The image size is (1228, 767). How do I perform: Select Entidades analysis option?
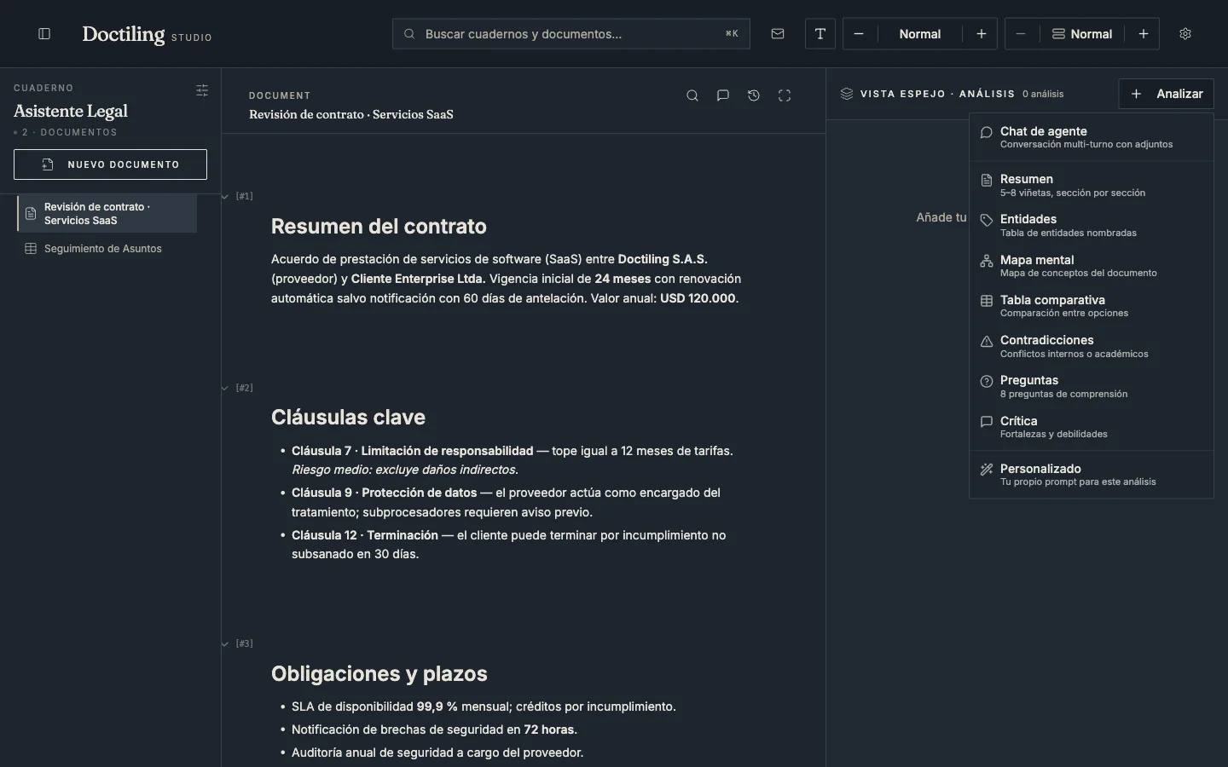(1092, 225)
